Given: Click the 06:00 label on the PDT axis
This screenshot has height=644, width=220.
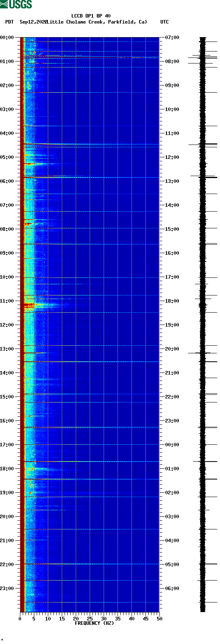Looking at the screenshot, I should pyautogui.click(x=7, y=181).
